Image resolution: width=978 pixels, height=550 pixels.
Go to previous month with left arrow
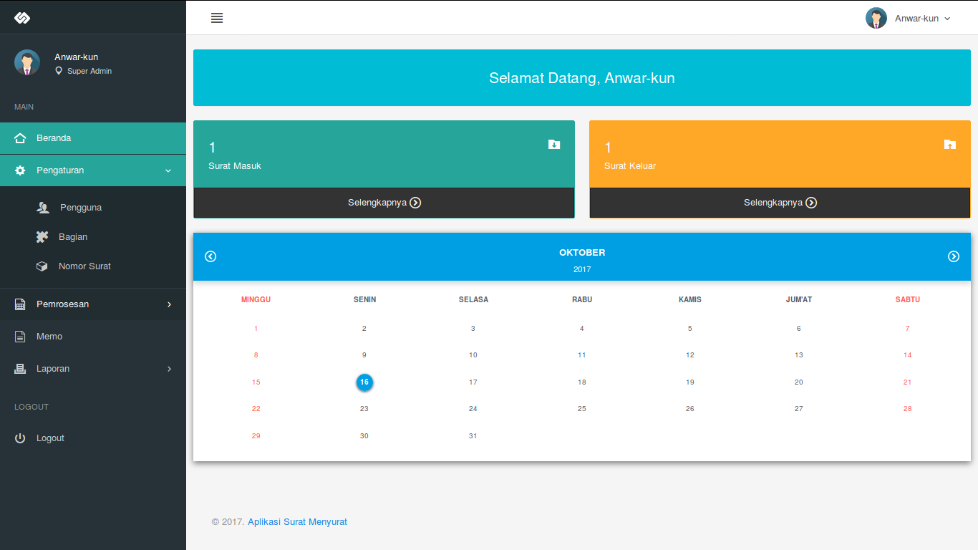point(210,256)
